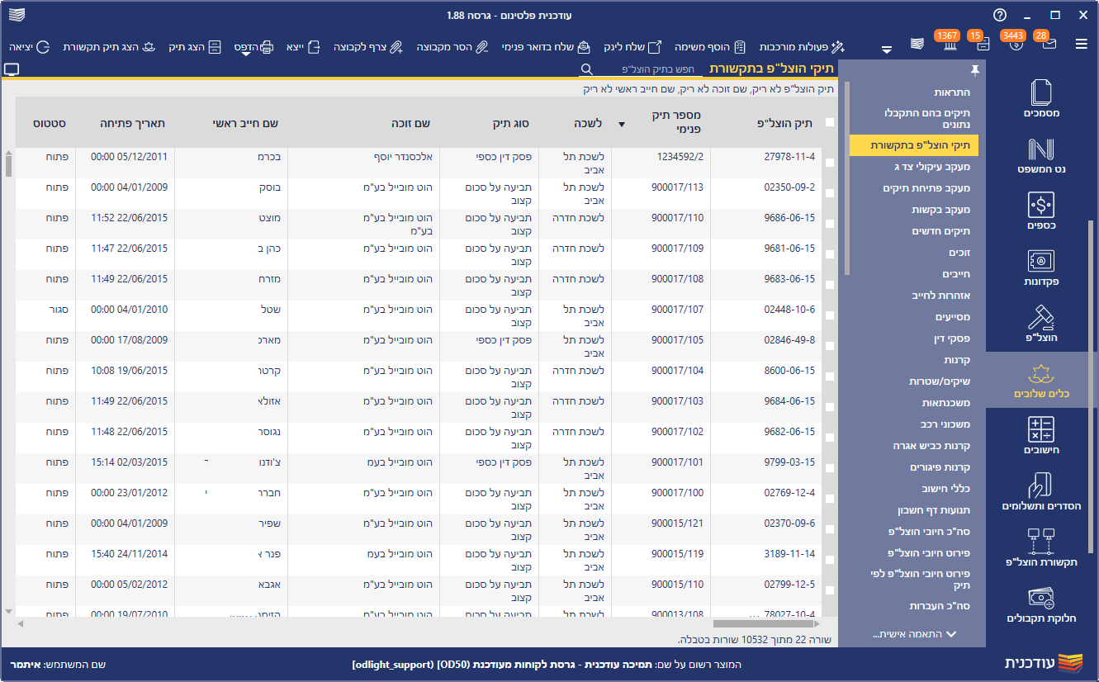Sort by שם זוכה column header
This screenshot has height=682, width=1099.
[410, 123]
